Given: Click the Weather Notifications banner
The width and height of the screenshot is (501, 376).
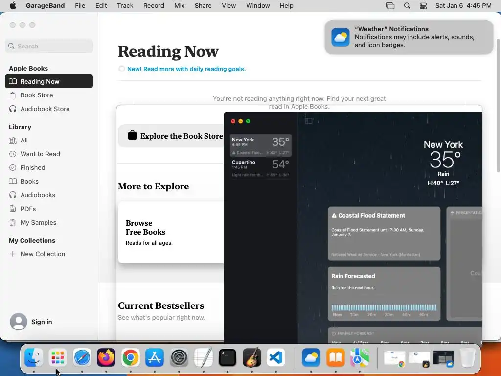Looking at the screenshot, I should click(409, 37).
